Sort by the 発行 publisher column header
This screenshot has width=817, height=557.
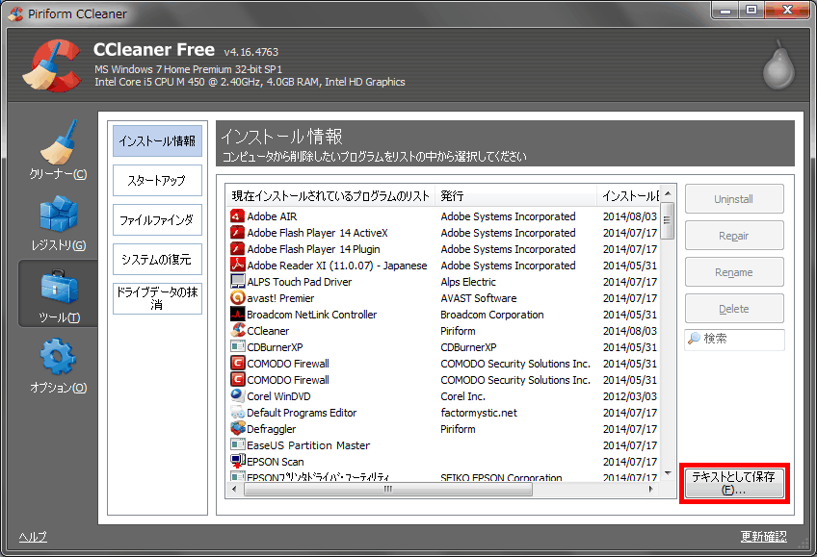[515, 196]
